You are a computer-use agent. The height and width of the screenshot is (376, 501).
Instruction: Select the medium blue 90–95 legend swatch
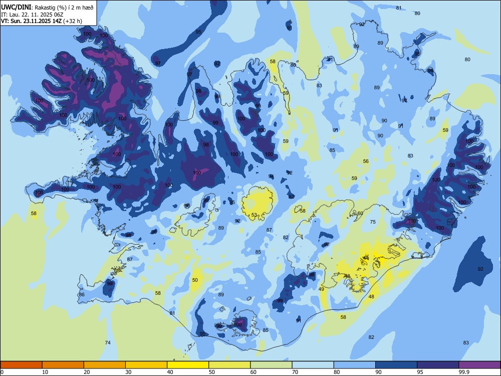click(396, 365)
